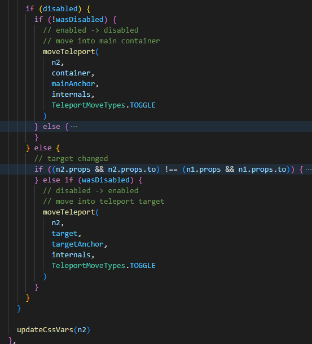Click the collapsed '} else {' line
Viewport: 312px width, 344px height.
[x=156, y=126]
